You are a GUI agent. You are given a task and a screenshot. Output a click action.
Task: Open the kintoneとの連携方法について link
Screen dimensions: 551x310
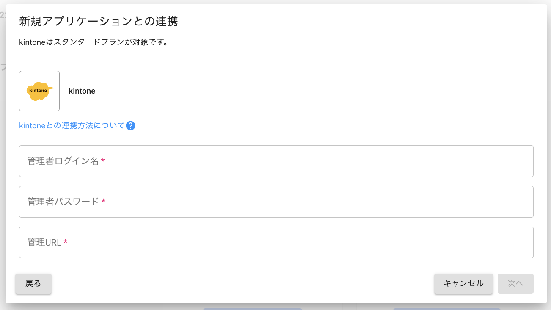[72, 126]
